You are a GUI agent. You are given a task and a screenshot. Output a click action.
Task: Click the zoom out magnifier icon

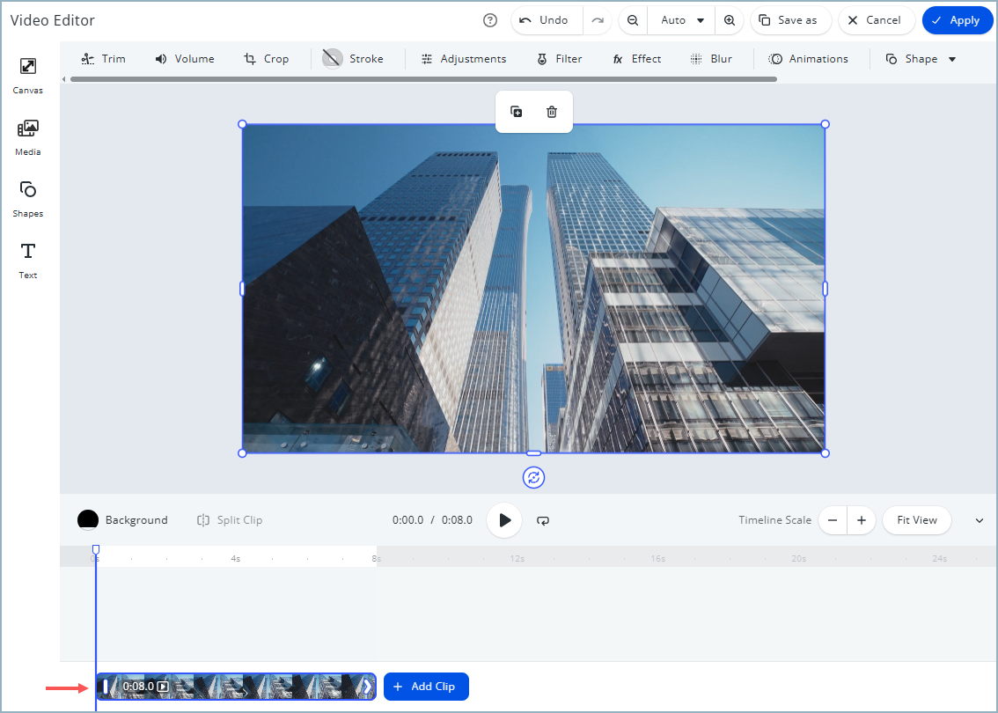click(x=633, y=20)
